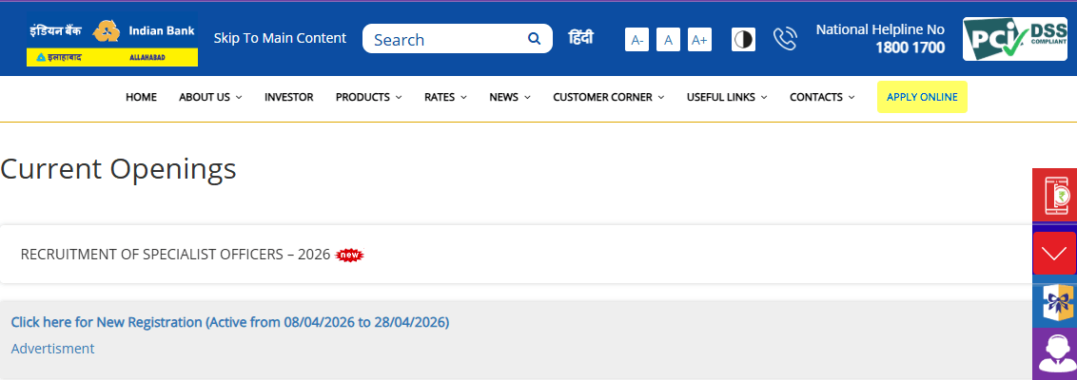The width and height of the screenshot is (1077, 380).
Task: Click the red envelope sidebar icon
Action: tap(1054, 254)
